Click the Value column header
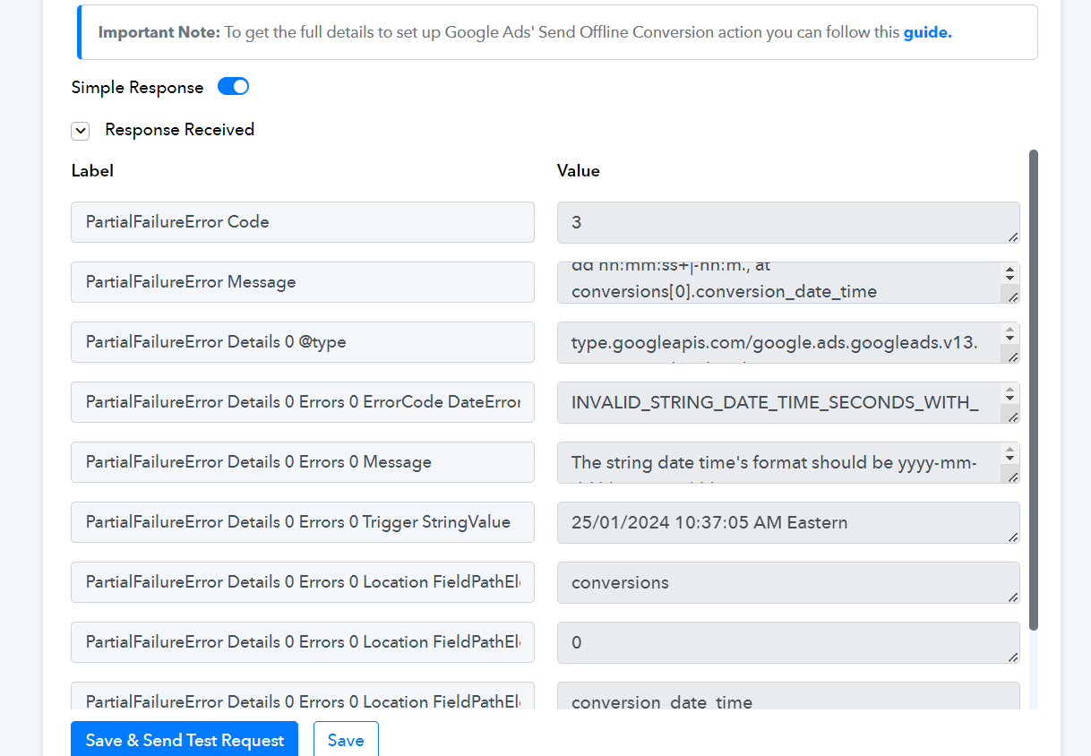The width and height of the screenshot is (1091, 756). pyautogui.click(x=579, y=170)
